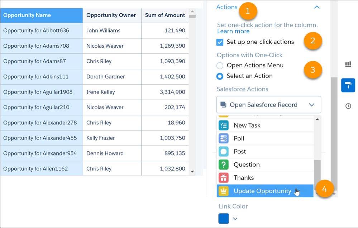Click the 1,093,390 amount cell
The image size is (358, 228).
(x=165, y=61)
